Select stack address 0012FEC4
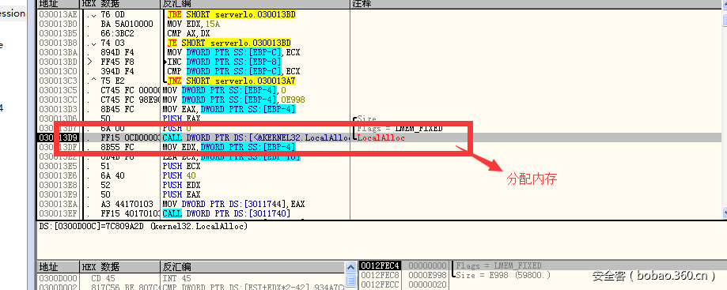The height and width of the screenshot is (290, 727). point(381,266)
